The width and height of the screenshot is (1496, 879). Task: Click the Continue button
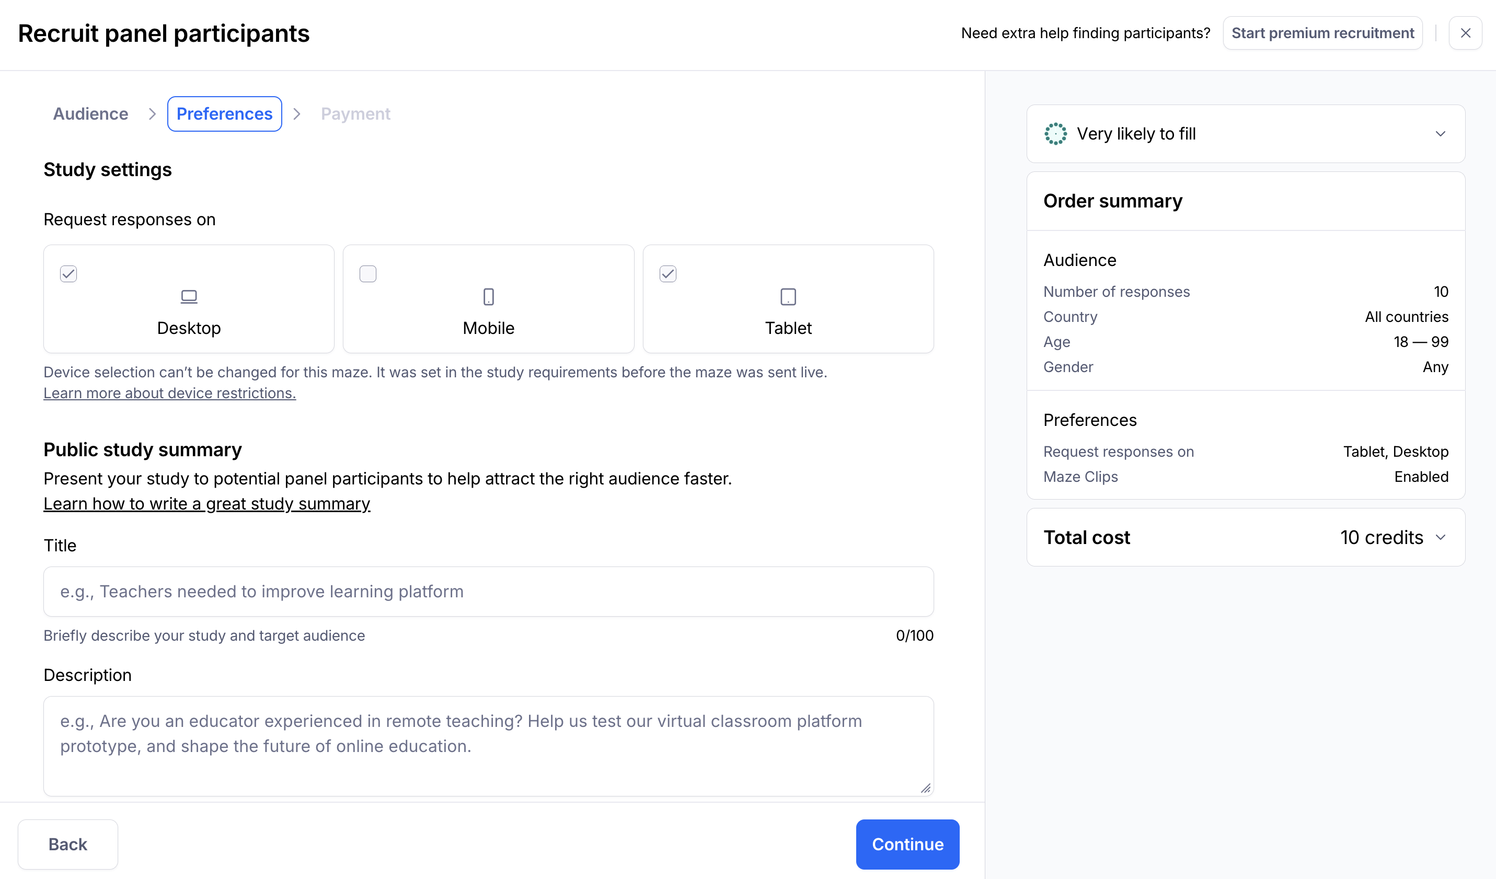coord(907,845)
